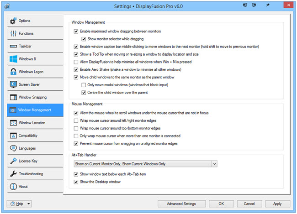The height and width of the screenshot is (214, 297).
Task: Uncheck Enable maximised window dragging between monitors
Action: [76, 31]
